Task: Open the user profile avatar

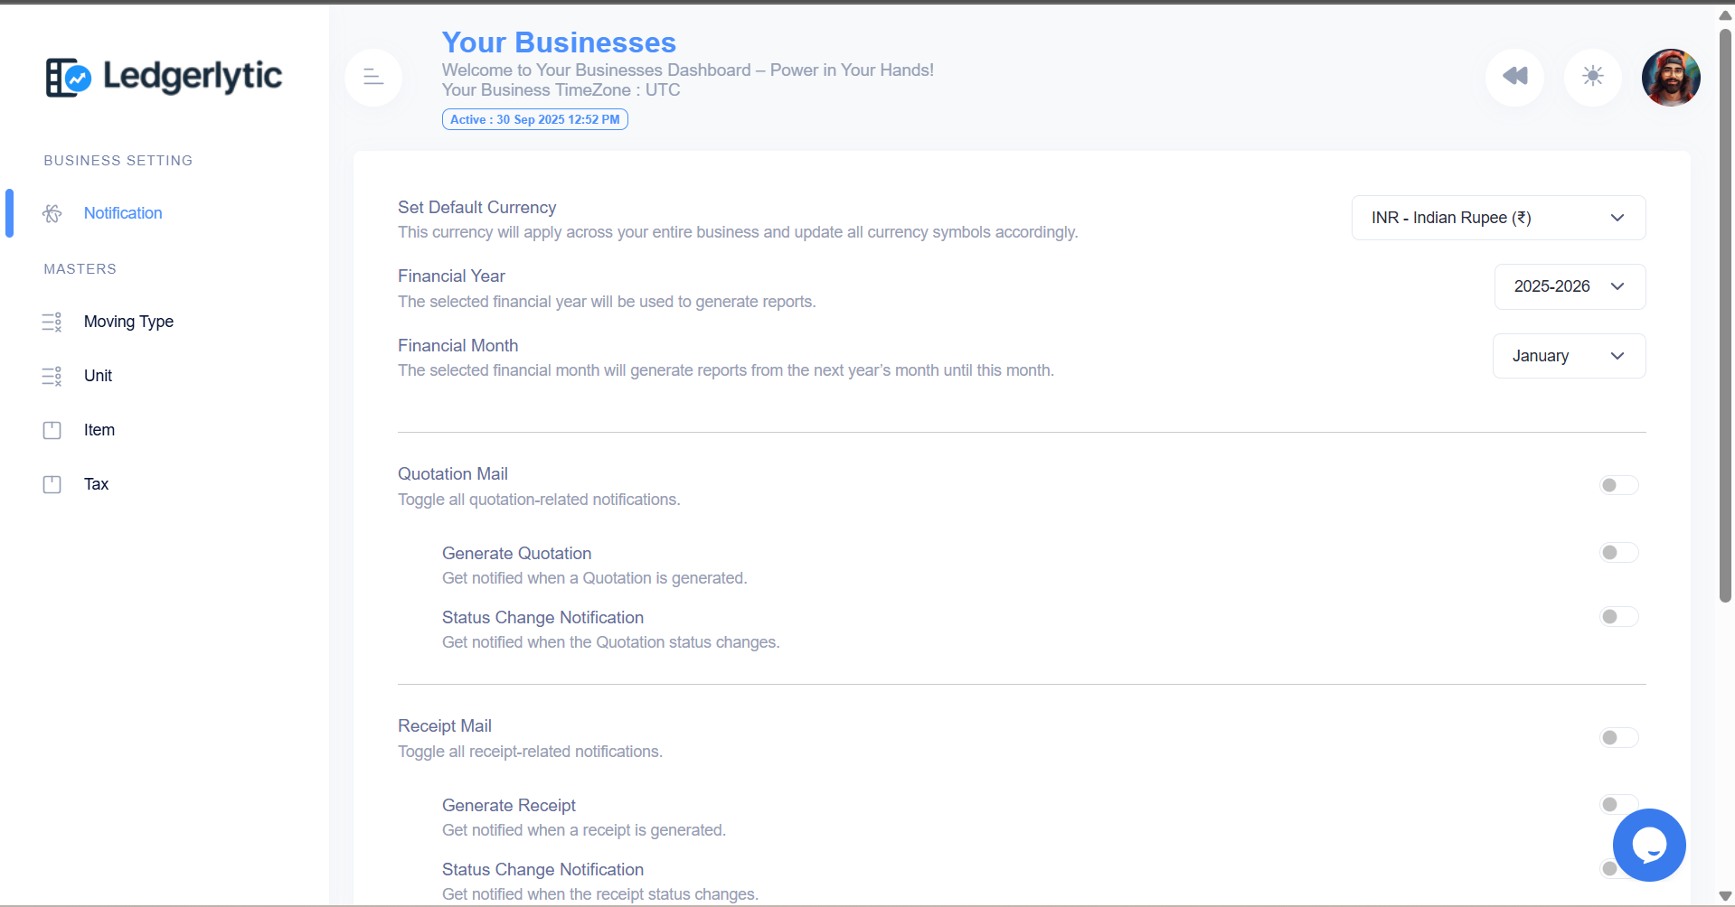Action: click(x=1670, y=78)
